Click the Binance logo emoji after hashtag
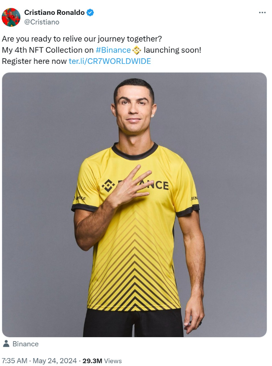 [x=136, y=50]
